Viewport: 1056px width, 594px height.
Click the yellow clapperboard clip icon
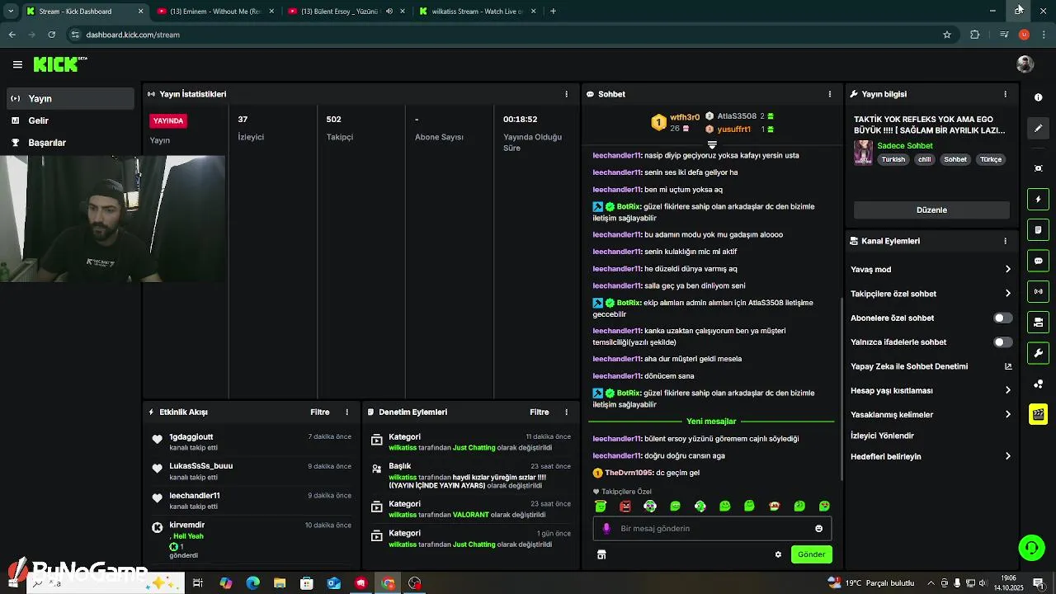point(1038,414)
